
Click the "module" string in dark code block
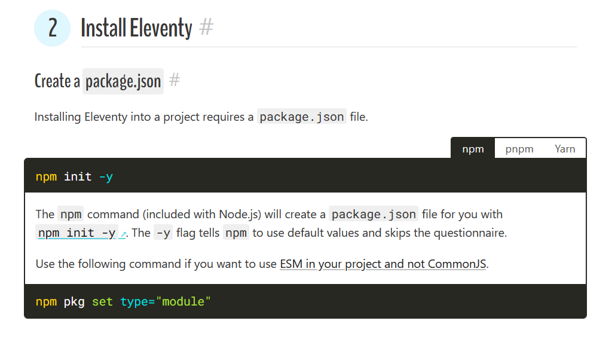[183, 301]
